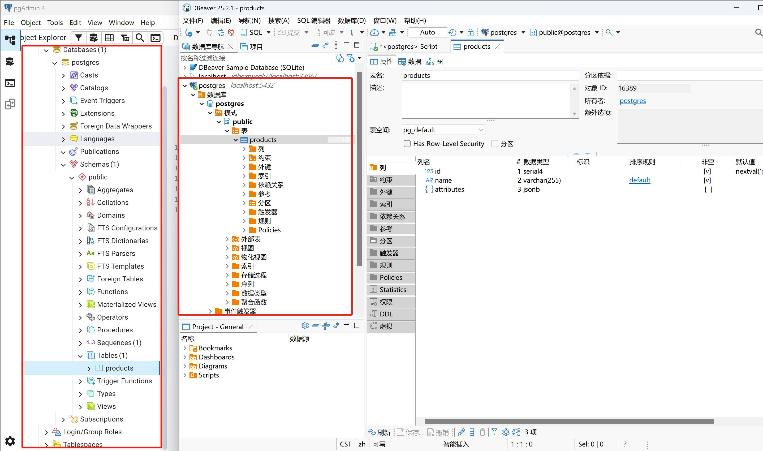Screen dimensions: 763x451
Task: Click filter funnel icon in bottom toolbar
Action: (494, 432)
